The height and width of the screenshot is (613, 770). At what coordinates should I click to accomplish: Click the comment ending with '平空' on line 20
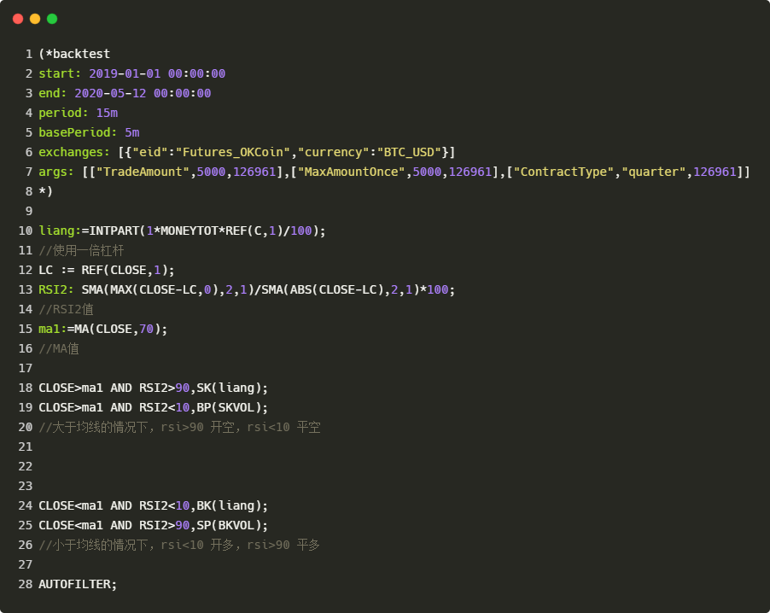(x=179, y=428)
